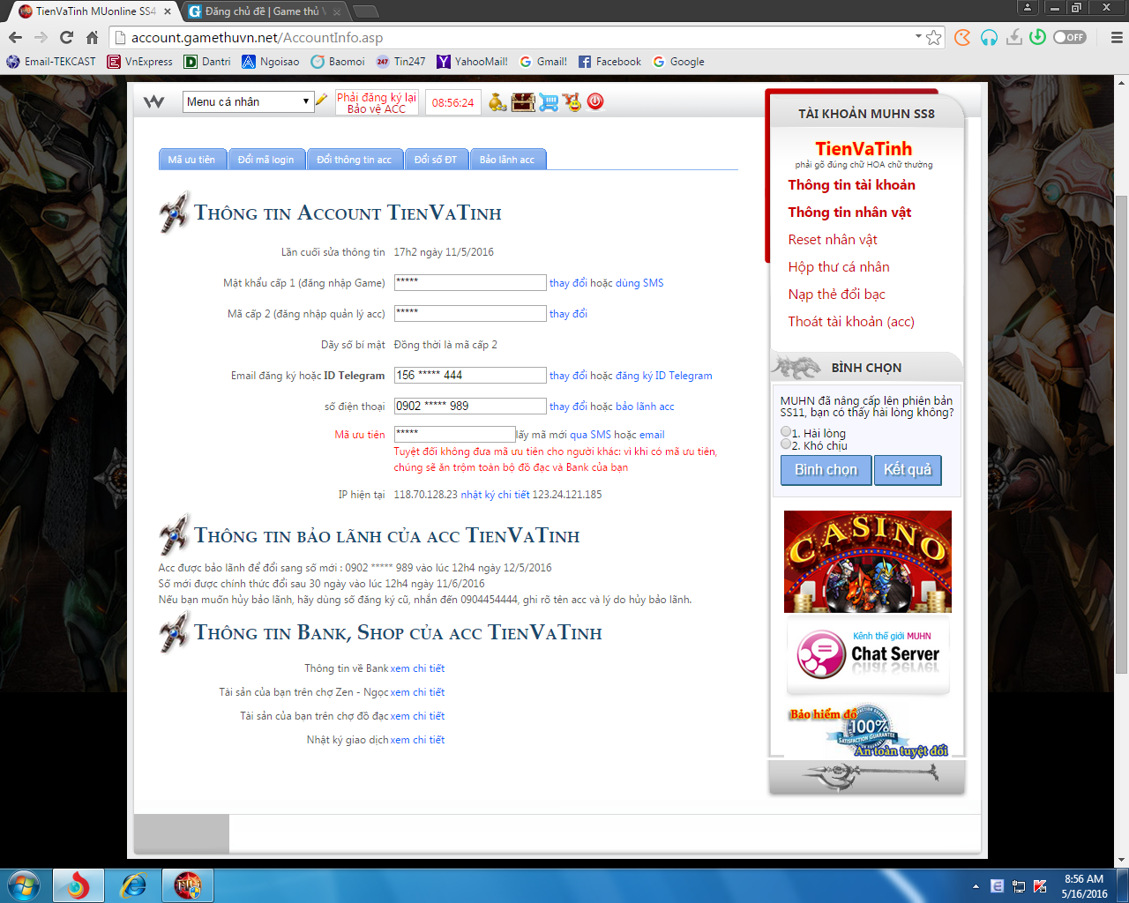Select the '2. Khó chịu' radio option

[786, 444]
